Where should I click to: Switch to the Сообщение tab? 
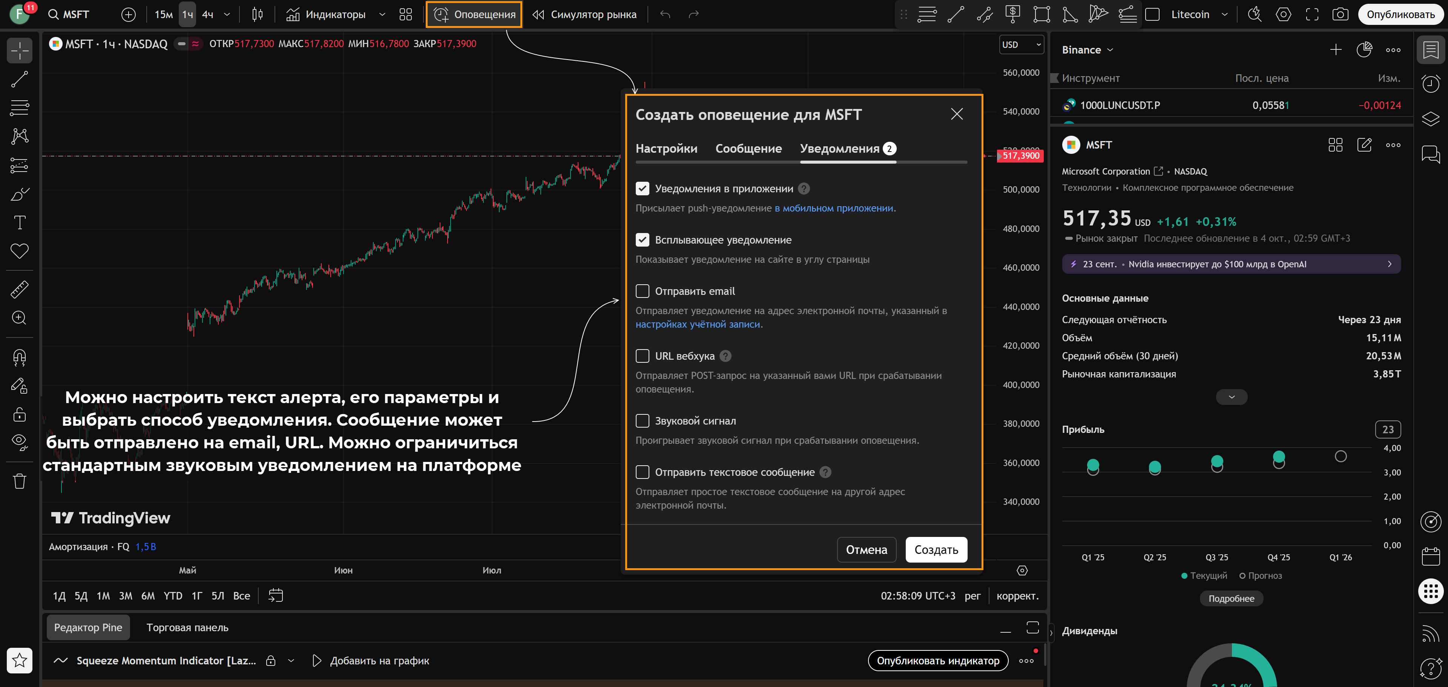click(748, 149)
